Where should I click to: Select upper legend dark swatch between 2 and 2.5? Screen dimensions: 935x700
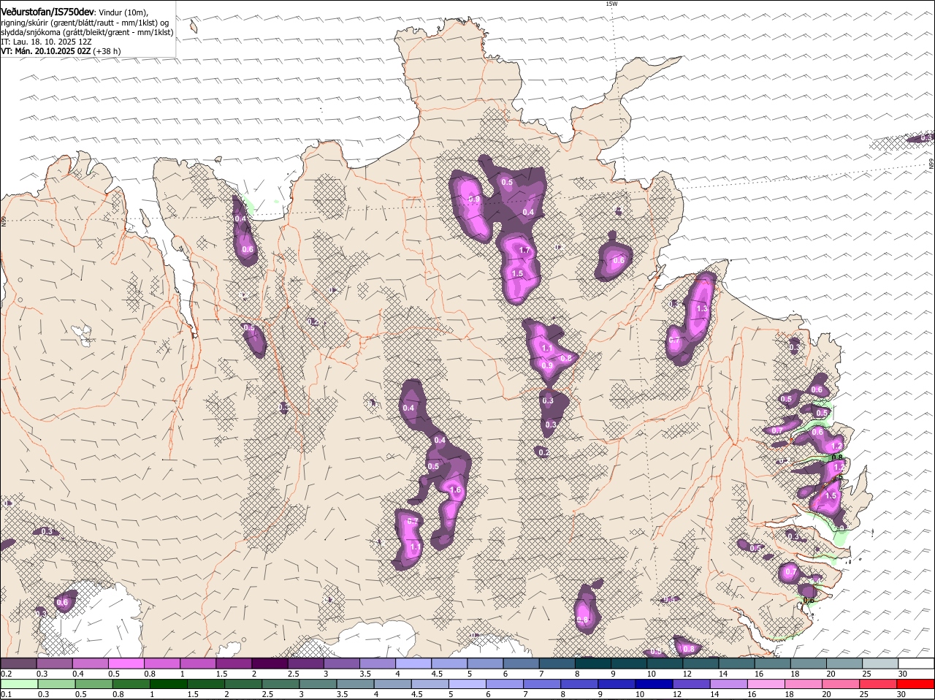point(270,663)
